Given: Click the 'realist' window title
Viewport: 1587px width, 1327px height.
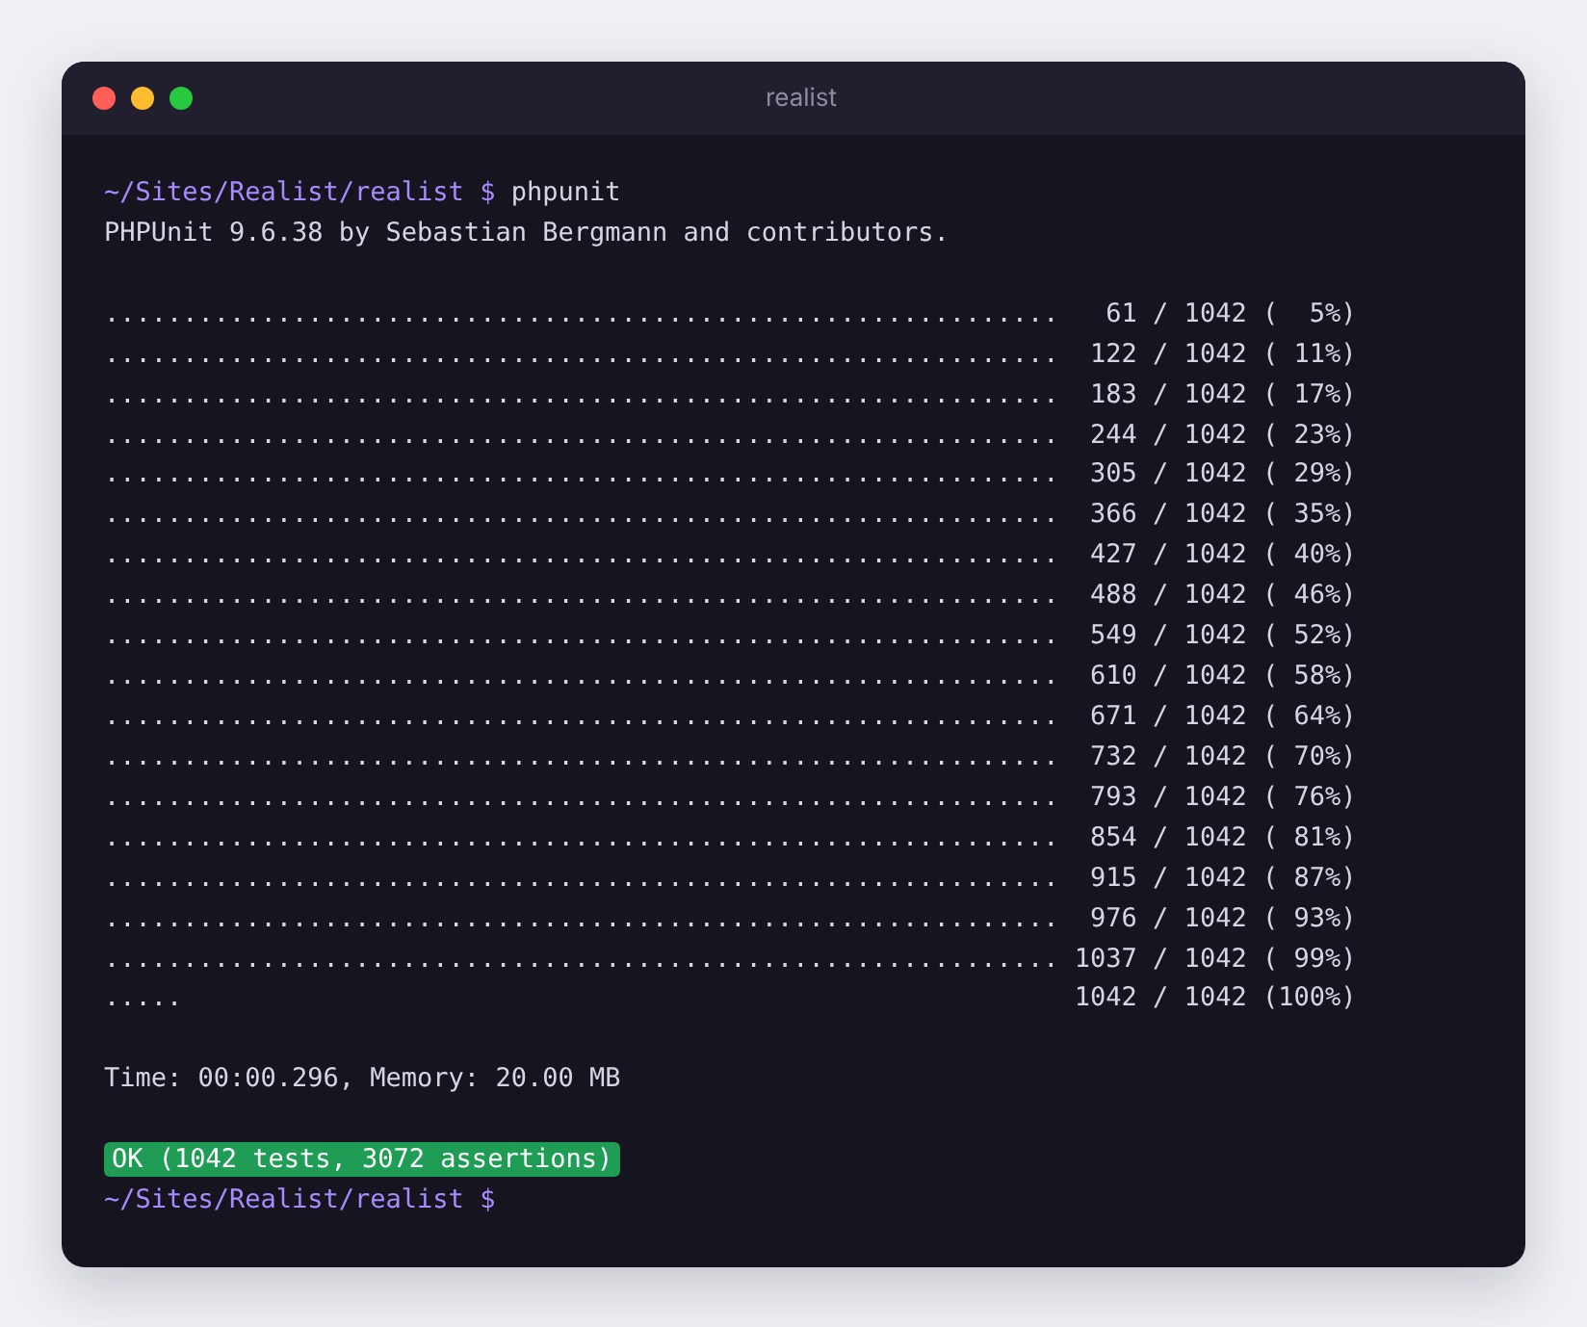Looking at the screenshot, I should [800, 98].
